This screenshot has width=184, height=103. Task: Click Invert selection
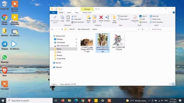[156, 22]
